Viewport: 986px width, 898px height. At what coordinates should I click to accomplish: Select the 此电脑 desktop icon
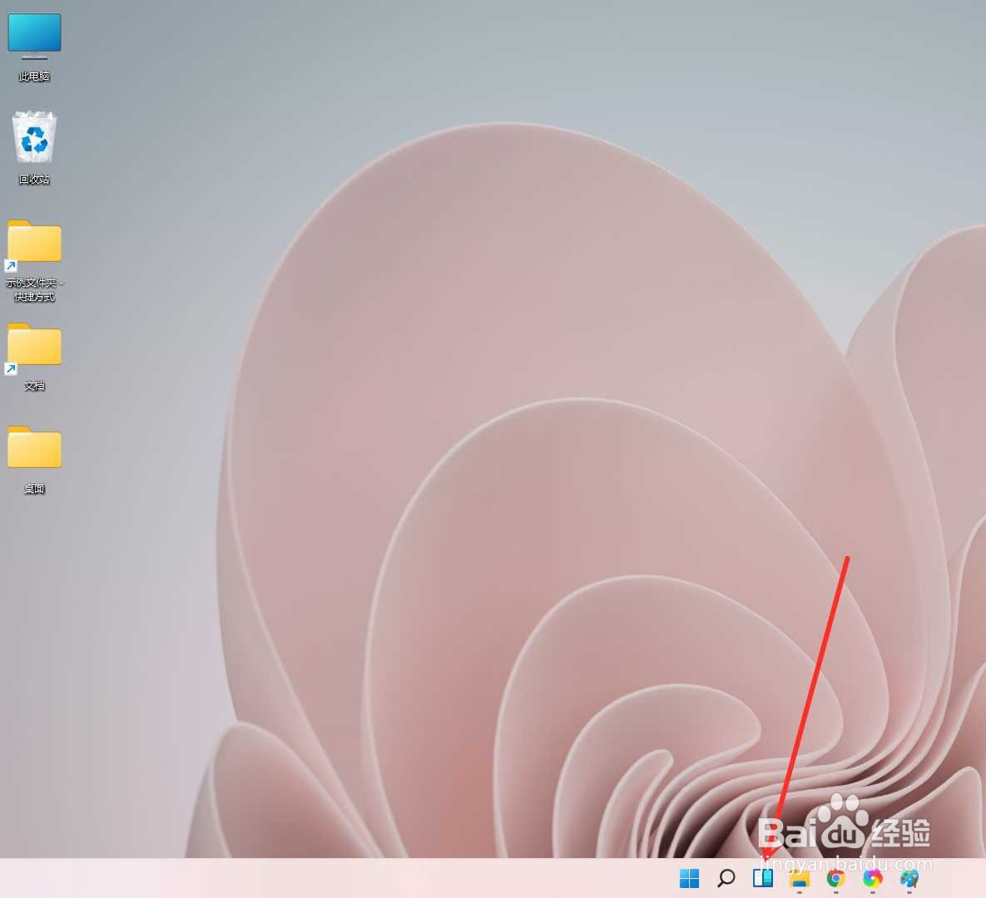(x=35, y=36)
